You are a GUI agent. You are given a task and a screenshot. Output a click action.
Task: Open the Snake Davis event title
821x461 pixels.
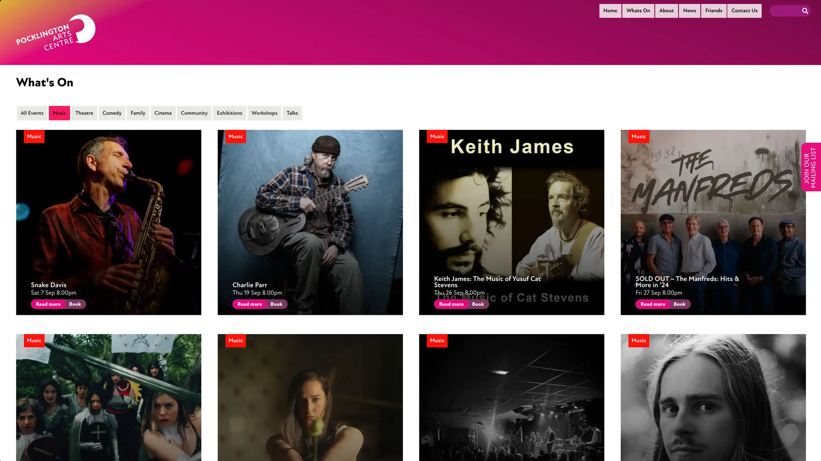pyautogui.click(x=49, y=285)
